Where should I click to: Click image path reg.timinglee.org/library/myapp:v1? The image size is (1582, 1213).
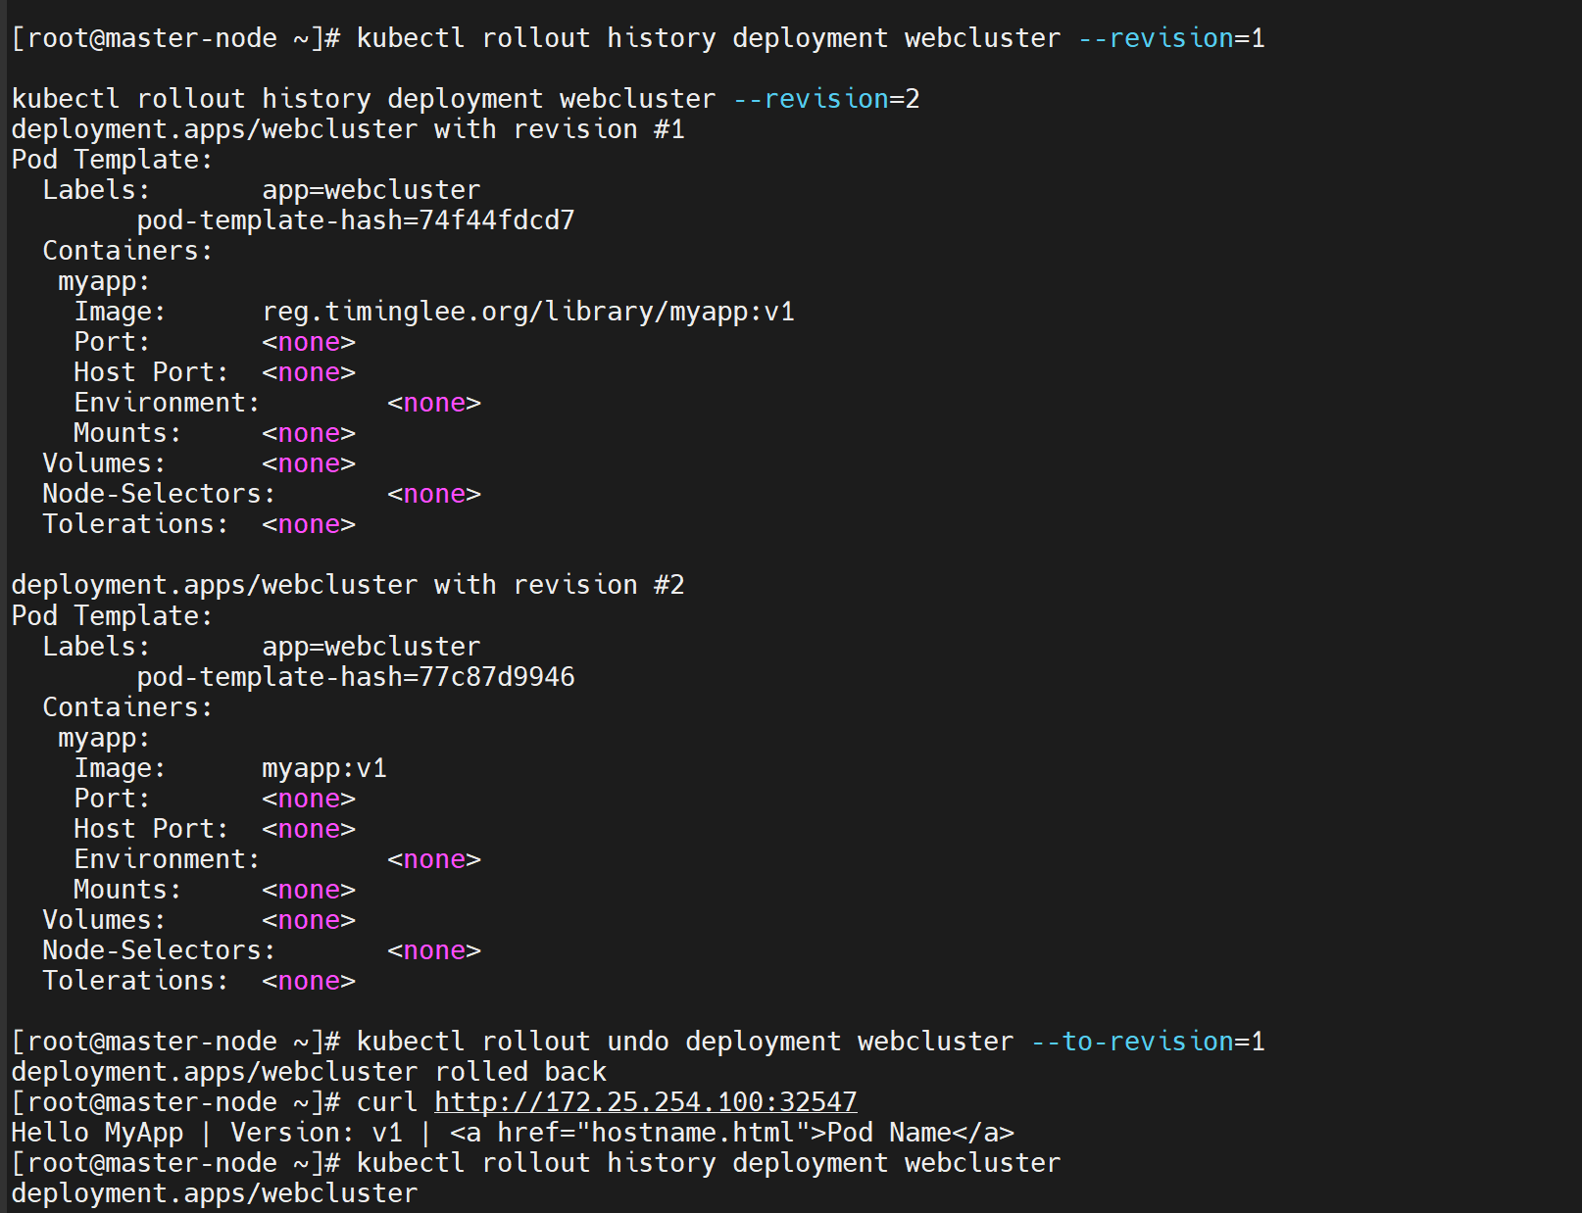[x=528, y=312]
